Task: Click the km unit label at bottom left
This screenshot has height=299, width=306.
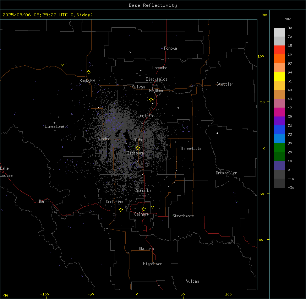Action: 5,295
